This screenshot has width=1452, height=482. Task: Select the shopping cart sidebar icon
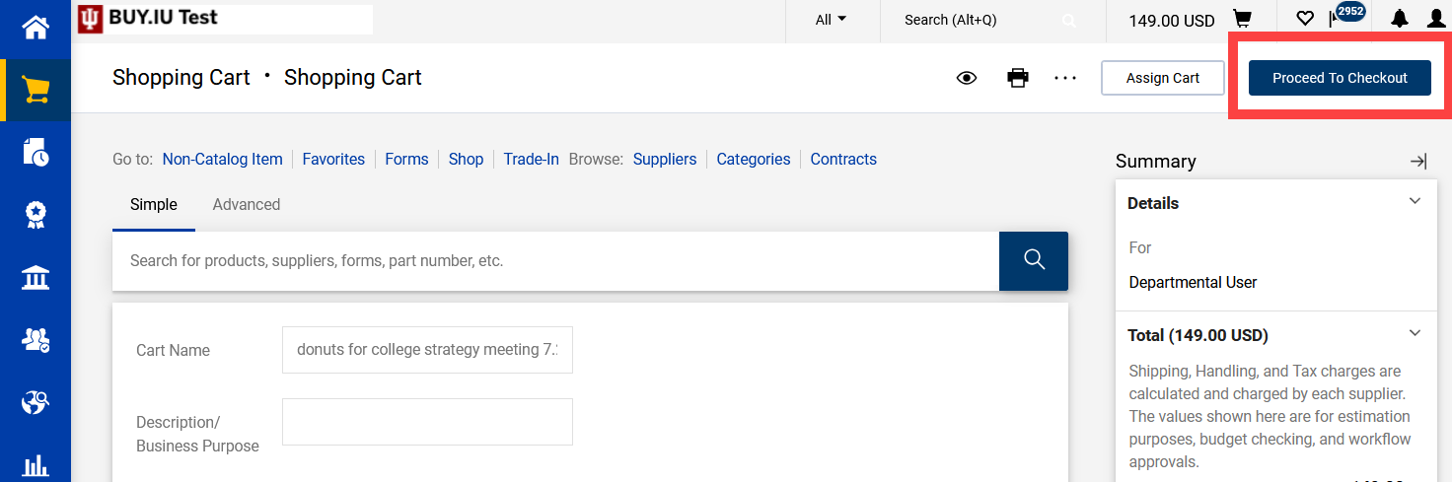coord(36,91)
